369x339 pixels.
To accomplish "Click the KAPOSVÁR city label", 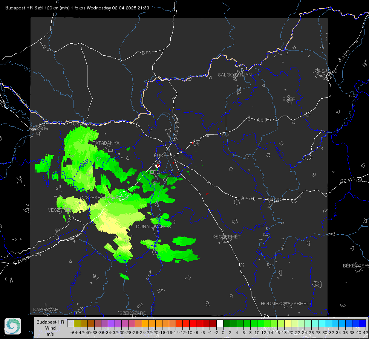I will point(46,309).
